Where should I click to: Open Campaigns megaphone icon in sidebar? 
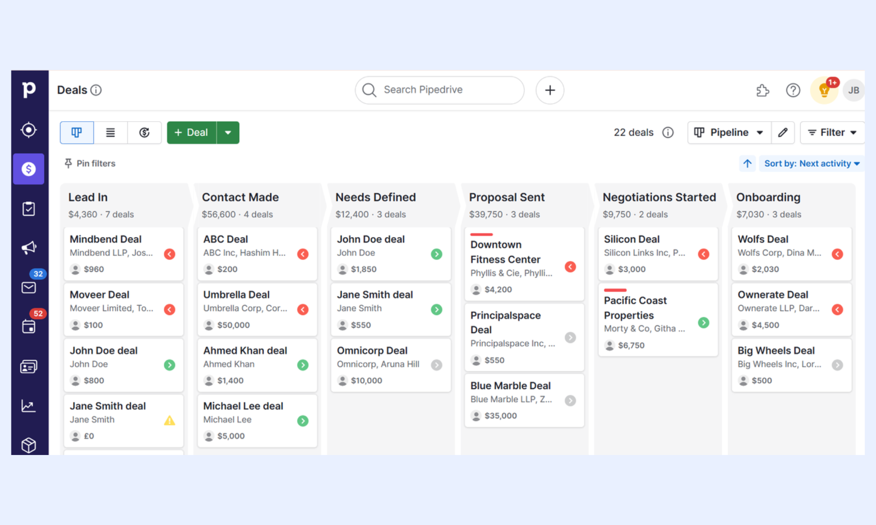coord(29,248)
